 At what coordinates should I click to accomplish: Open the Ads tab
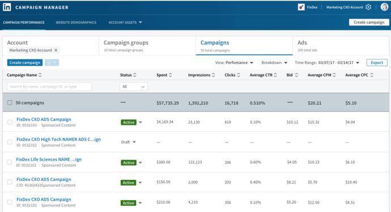tap(341, 46)
